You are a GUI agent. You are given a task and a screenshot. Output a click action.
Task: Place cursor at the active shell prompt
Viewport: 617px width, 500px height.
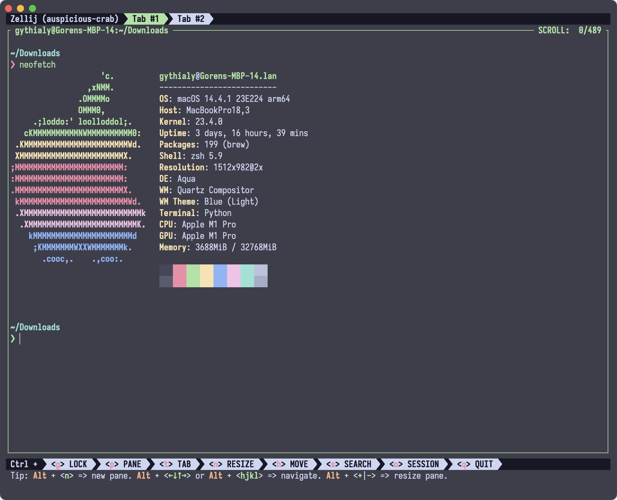(x=20, y=339)
